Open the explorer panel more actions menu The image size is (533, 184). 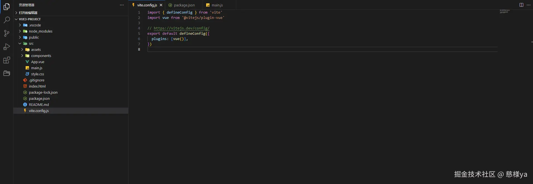coord(122,5)
